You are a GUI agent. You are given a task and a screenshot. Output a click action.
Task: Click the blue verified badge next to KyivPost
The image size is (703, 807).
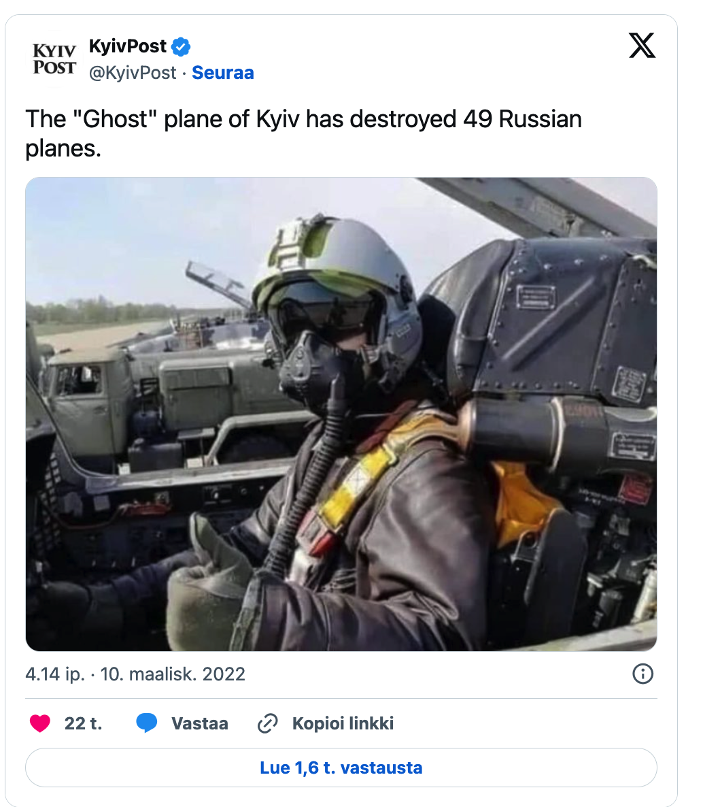180,47
